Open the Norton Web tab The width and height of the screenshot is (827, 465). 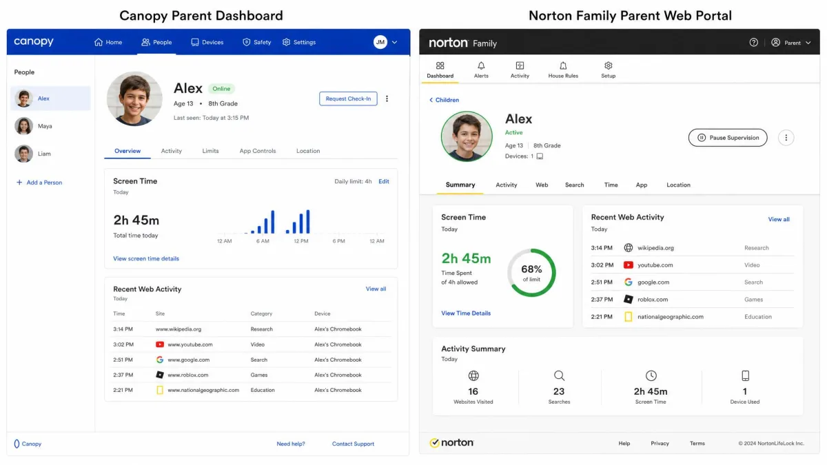[542, 185]
